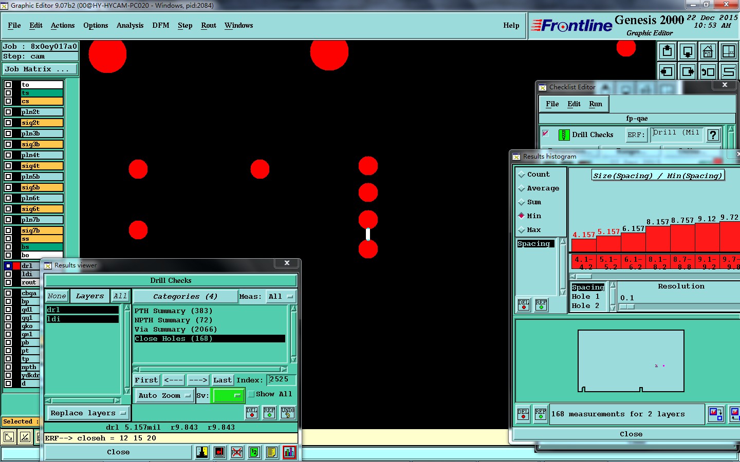Click the XY grid window icon
Screen dimensions: 740x462
[729, 51]
